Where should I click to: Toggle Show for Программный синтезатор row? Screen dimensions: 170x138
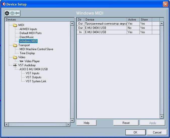click(x=146, y=24)
